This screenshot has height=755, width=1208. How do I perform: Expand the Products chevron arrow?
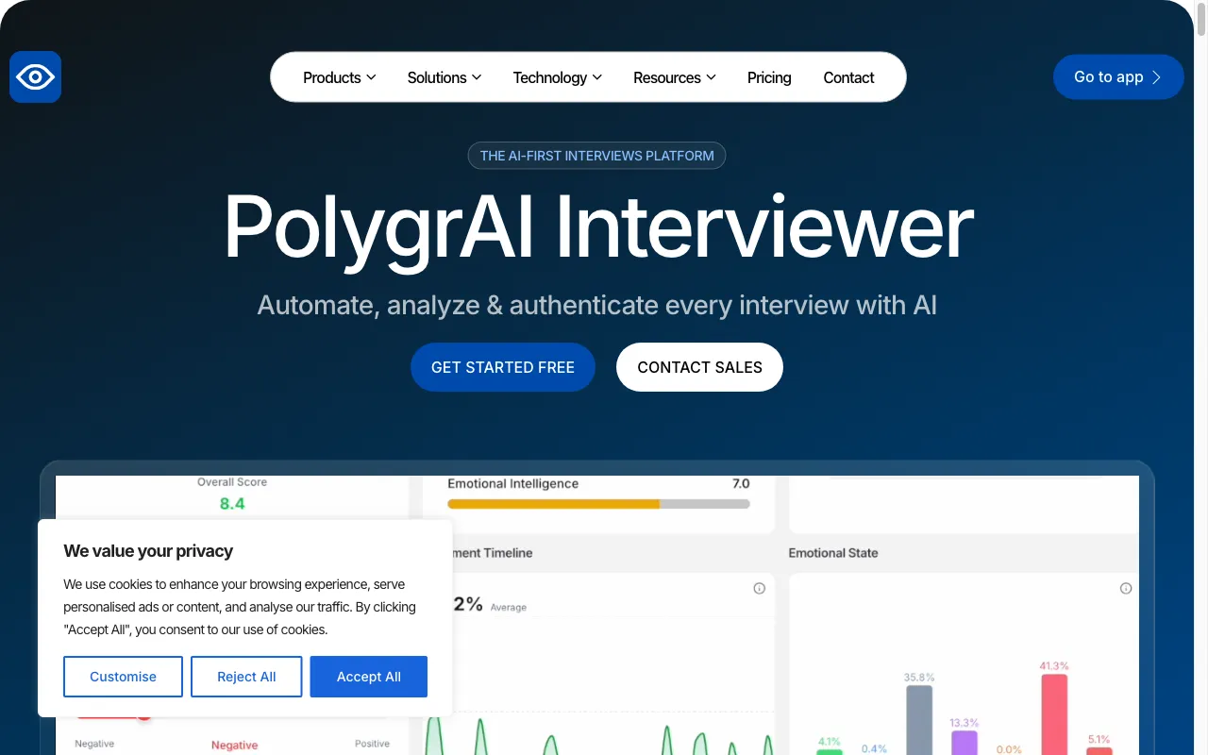click(371, 77)
